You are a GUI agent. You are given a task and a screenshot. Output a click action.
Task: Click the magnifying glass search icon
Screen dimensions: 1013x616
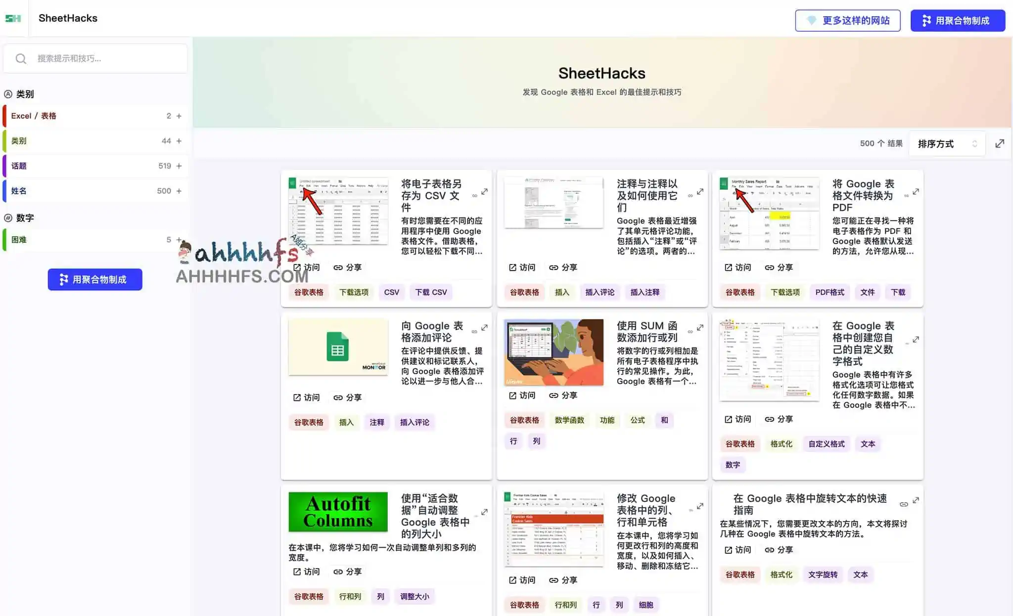tap(21, 58)
